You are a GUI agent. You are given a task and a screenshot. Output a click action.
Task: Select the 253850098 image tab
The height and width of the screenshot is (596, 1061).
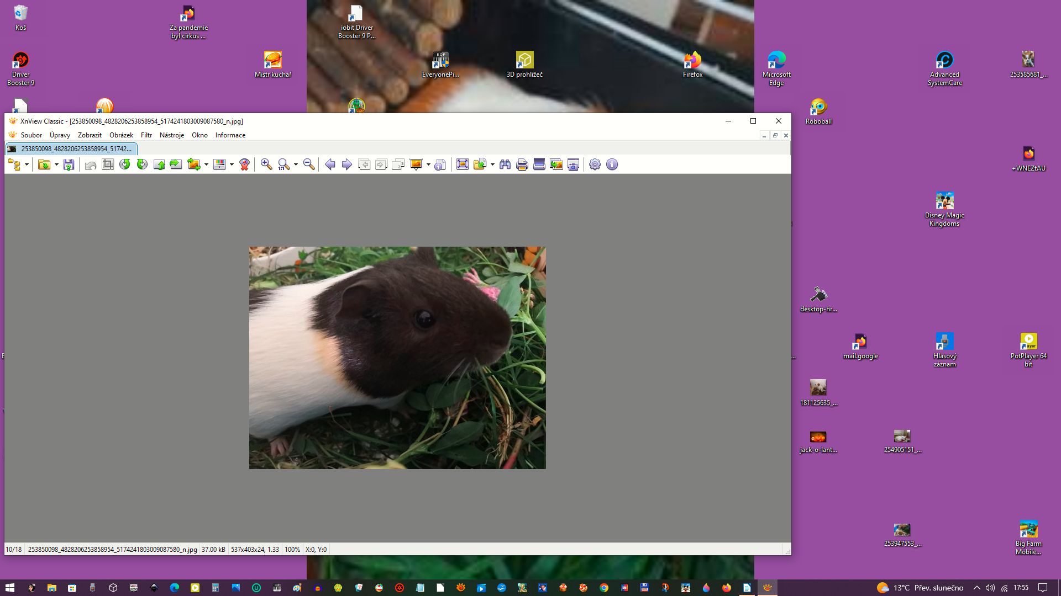pyautogui.click(x=71, y=149)
